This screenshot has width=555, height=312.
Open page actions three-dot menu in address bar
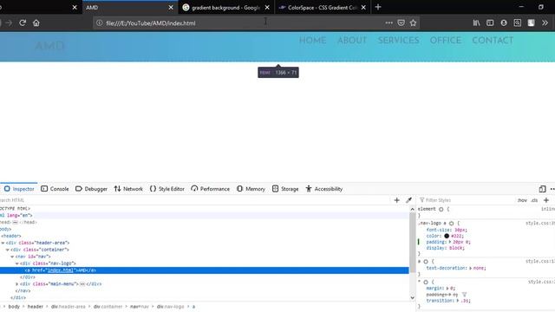pyautogui.click(x=389, y=23)
